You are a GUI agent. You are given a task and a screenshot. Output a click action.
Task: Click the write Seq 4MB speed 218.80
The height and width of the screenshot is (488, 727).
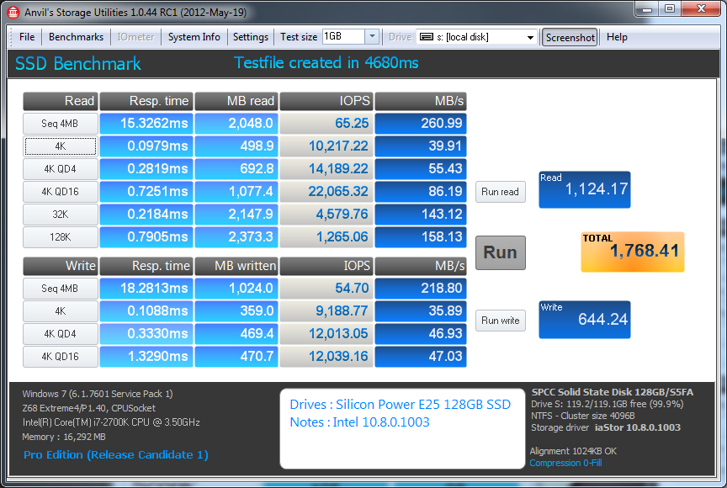pyautogui.click(x=421, y=289)
